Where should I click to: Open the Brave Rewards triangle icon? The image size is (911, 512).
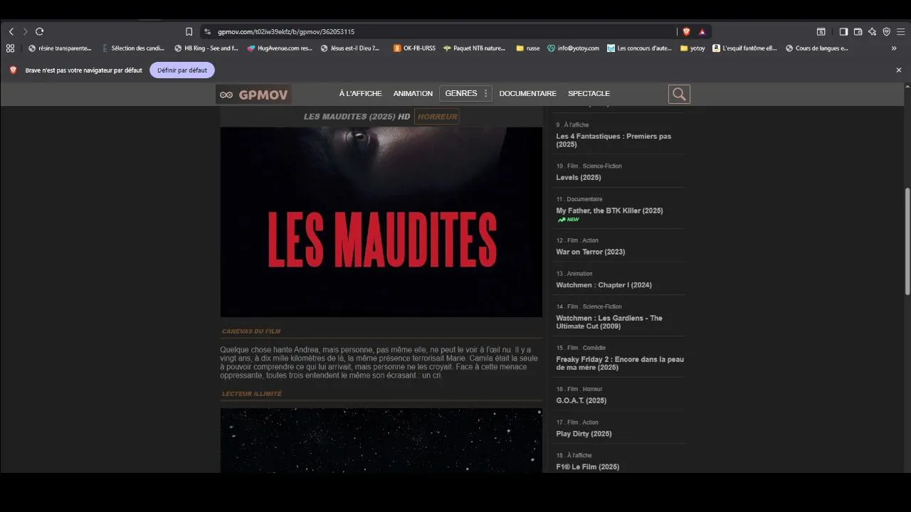coord(702,31)
